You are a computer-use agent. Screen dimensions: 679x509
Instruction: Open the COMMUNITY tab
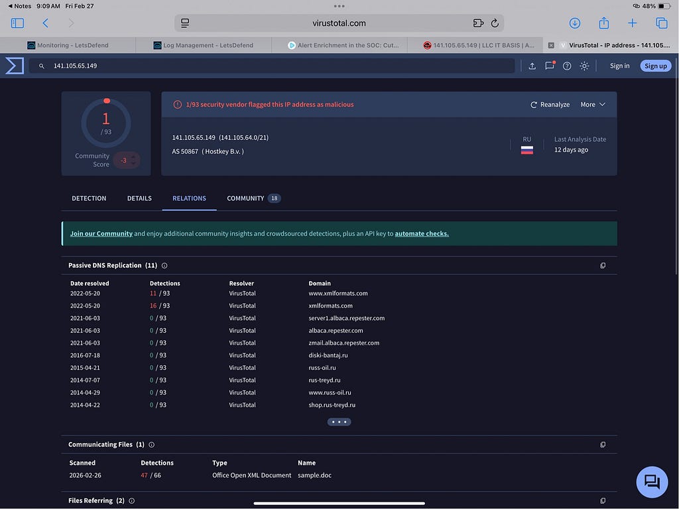coord(254,198)
